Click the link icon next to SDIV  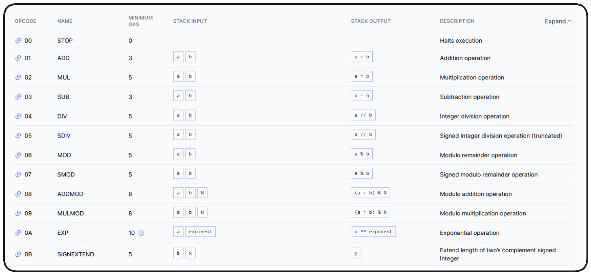[18, 136]
